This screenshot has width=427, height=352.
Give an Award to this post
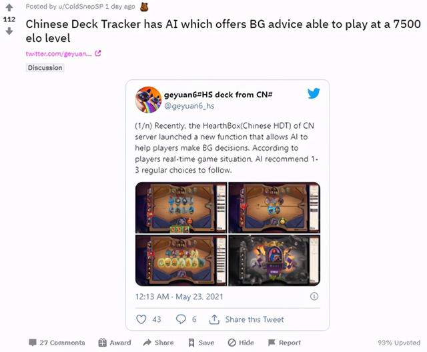click(x=115, y=343)
